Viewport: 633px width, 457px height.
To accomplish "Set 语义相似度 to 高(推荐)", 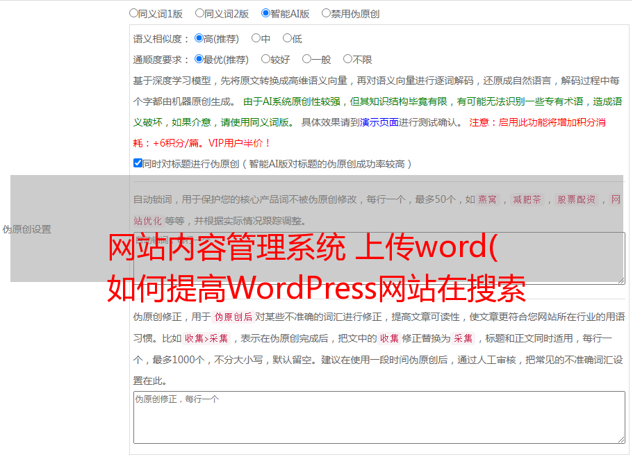I will (x=199, y=38).
